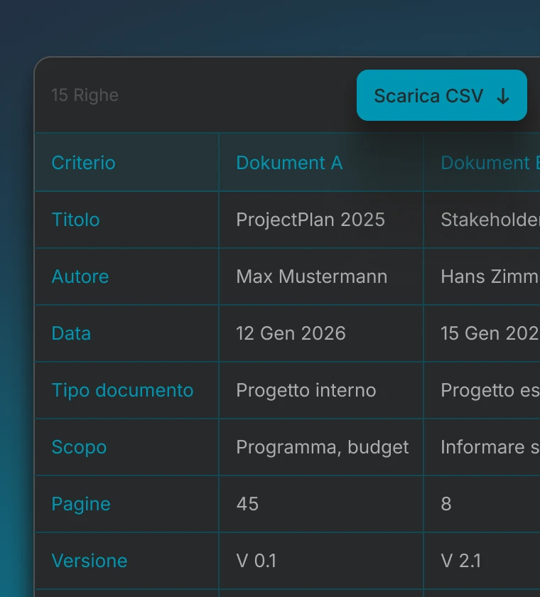
Task: Select the V 2.1 version cell
Action: tap(461, 561)
